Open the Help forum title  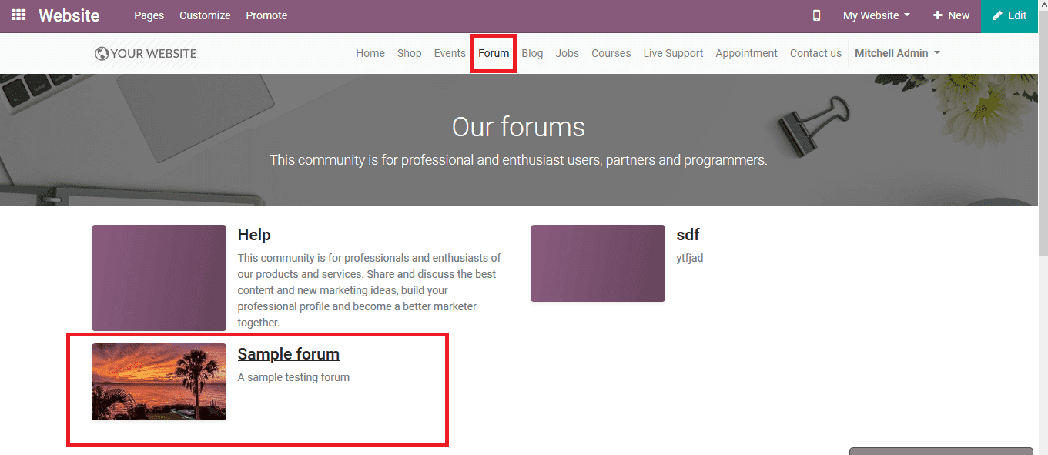click(x=254, y=235)
